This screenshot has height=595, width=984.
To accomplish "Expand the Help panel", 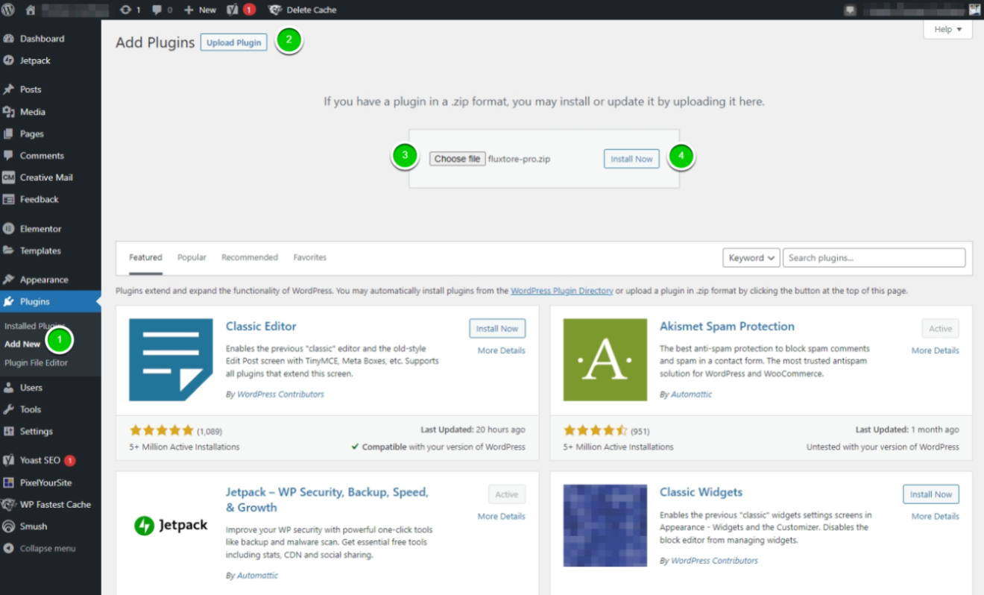I will [947, 29].
